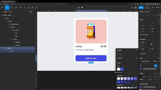
Task: Close the Libraries panel
Action: (136, 50)
